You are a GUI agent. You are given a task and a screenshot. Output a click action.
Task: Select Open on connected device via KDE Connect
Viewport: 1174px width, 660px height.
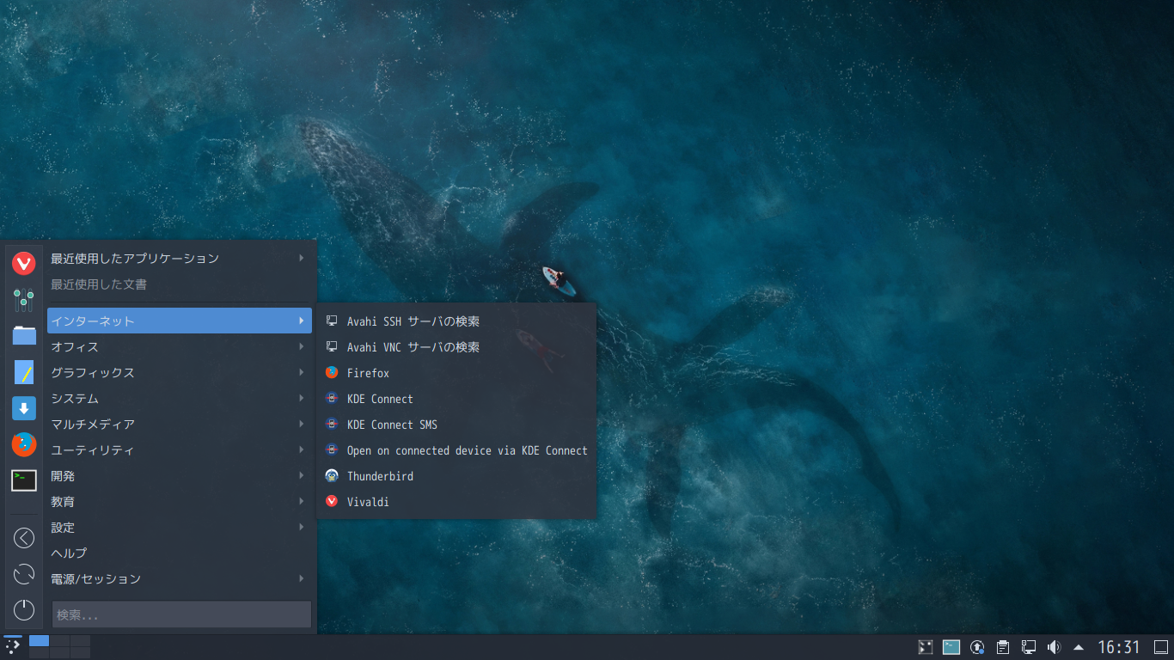pos(456,450)
